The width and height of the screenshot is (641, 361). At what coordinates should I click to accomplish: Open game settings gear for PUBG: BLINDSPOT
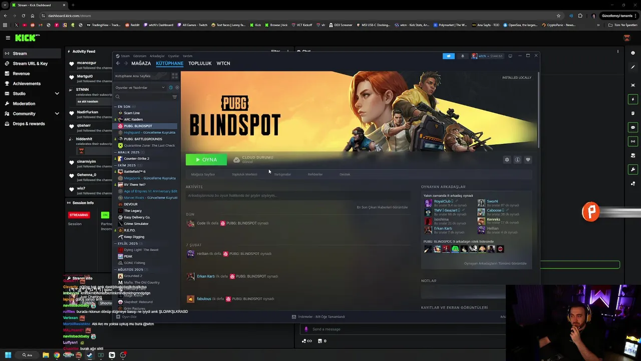click(507, 159)
